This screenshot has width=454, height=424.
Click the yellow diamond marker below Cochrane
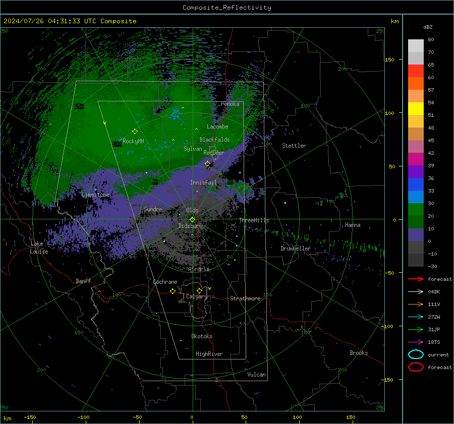[173, 291]
